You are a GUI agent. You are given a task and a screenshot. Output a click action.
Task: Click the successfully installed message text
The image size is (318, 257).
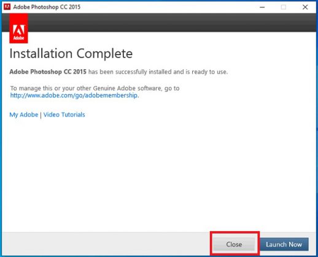click(x=158, y=72)
